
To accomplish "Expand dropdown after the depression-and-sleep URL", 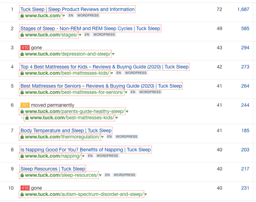I will tap(113, 54).
